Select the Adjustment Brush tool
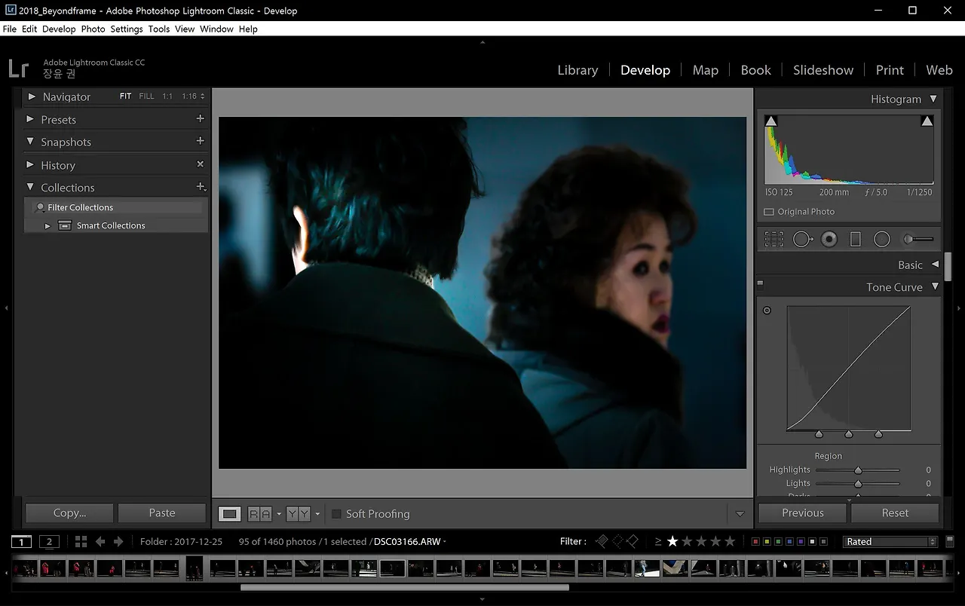Image resolution: width=965 pixels, height=606 pixels. [x=918, y=240]
